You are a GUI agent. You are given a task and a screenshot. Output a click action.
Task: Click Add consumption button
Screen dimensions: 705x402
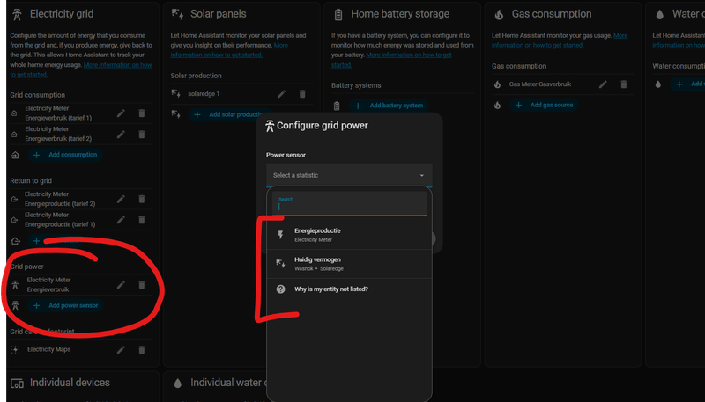(66, 155)
